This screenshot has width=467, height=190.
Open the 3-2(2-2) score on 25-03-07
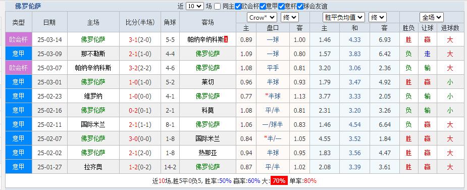pyautogui.click(x=140, y=68)
